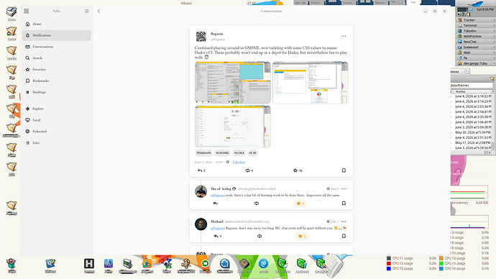
Task: Open more options on Begasus main post
Action: [344, 37]
